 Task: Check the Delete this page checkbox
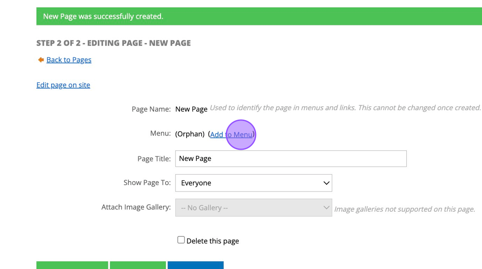(181, 240)
